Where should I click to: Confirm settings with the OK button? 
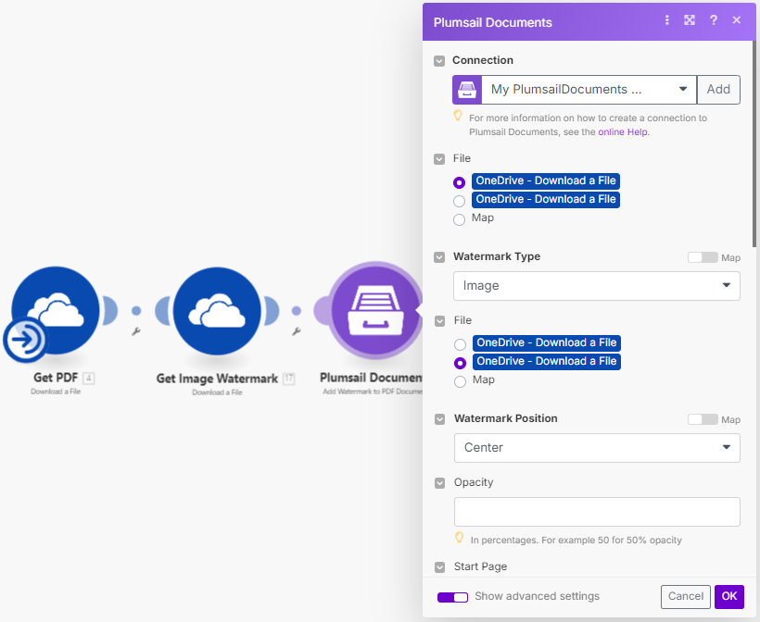point(729,596)
